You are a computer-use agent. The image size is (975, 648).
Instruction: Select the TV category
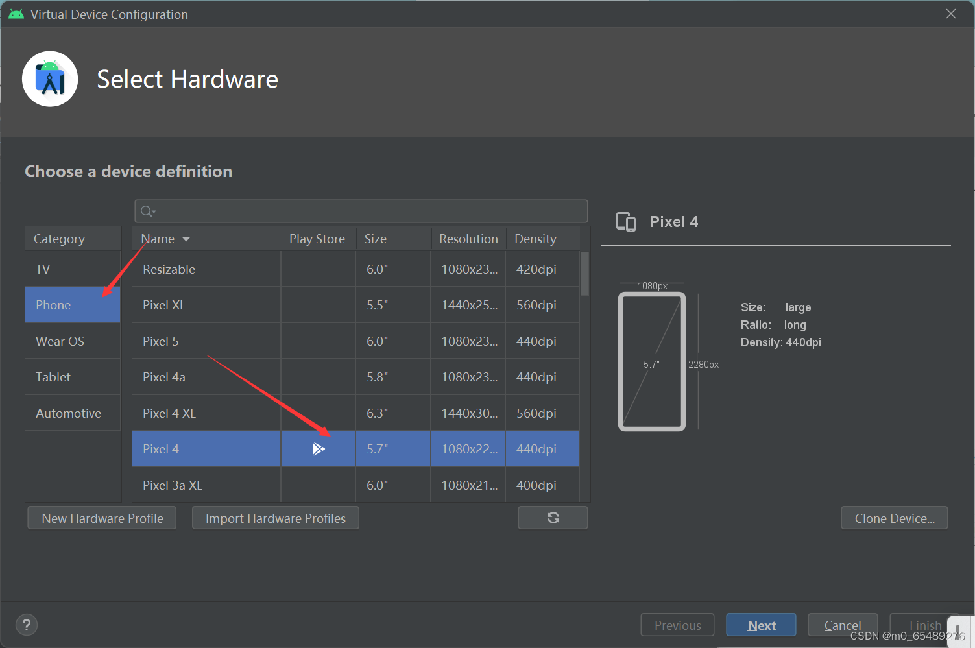(x=73, y=269)
